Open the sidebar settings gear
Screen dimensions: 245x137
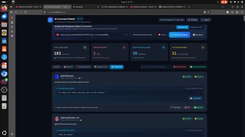pyautogui.click(x=12, y=134)
